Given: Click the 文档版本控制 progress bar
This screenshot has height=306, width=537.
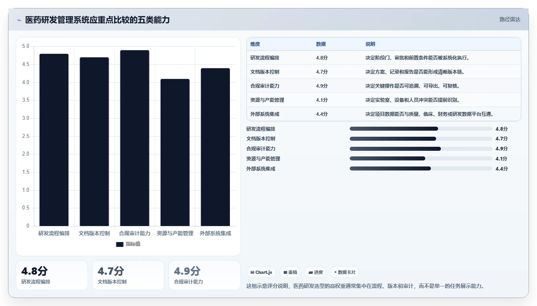Looking at the screenshot, I should pos(421,139).
